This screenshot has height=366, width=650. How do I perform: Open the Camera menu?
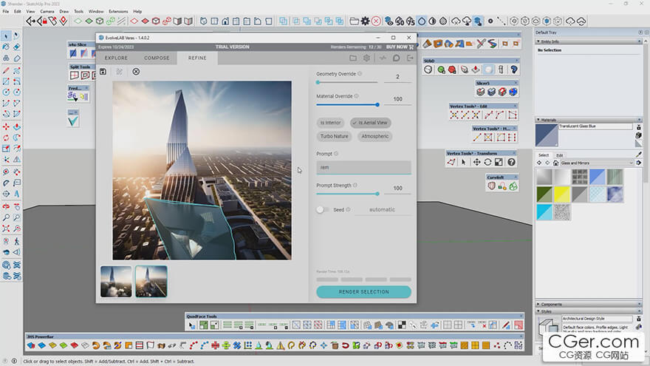pos(47,12)
